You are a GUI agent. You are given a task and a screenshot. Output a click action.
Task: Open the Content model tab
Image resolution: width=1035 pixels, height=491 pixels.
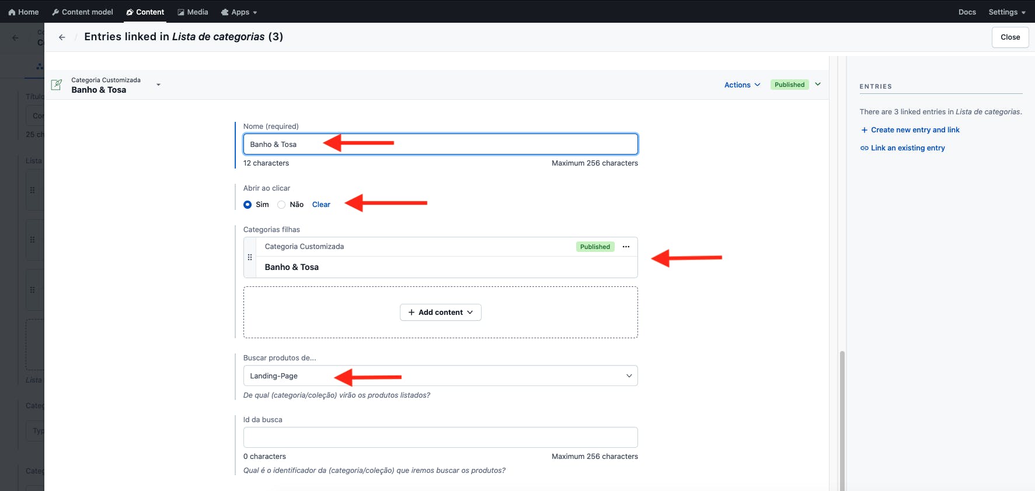82,12
